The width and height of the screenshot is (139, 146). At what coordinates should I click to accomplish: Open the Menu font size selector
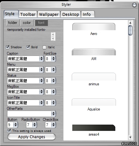(x=53, y=70)
